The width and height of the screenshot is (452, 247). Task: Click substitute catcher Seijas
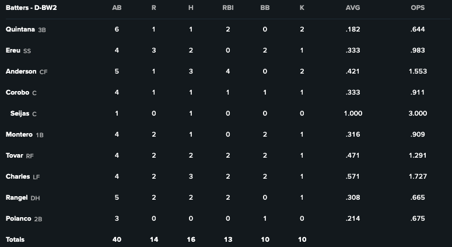[x=20, y=113]
